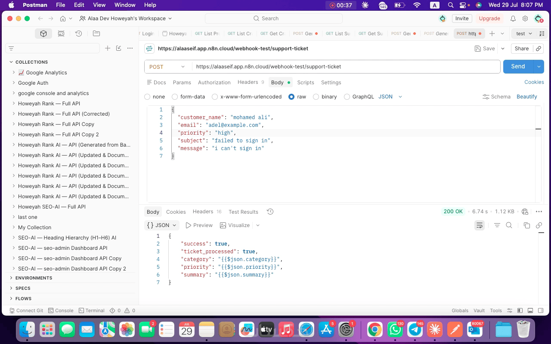This screenshot has width=551, height=344.
Task: Click the response history clock icon
Action: (270, 212)
